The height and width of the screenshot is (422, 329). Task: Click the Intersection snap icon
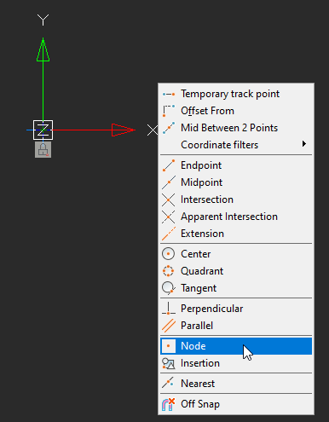point(169,199)
